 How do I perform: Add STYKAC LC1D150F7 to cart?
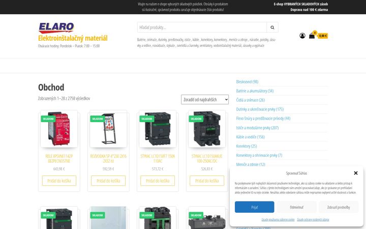click(158, 181)
